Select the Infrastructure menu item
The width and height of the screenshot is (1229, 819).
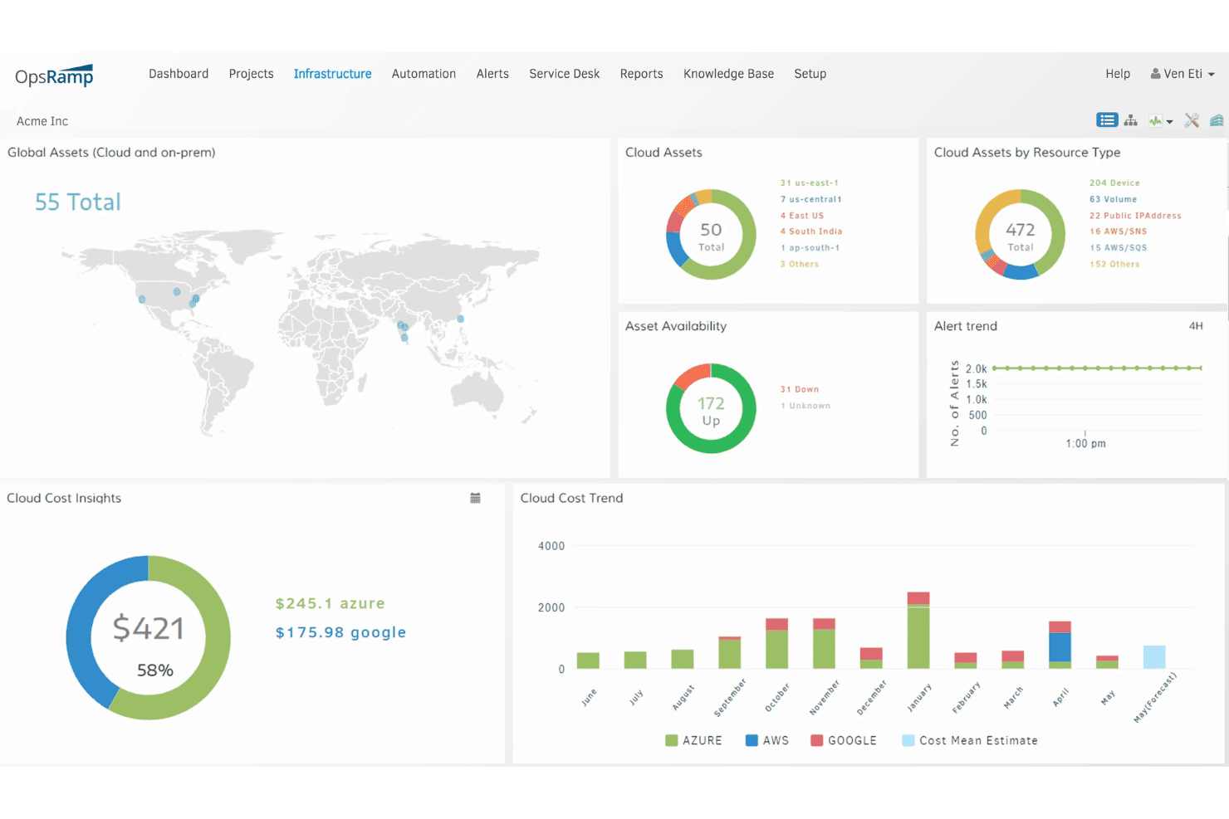point(332,74)
